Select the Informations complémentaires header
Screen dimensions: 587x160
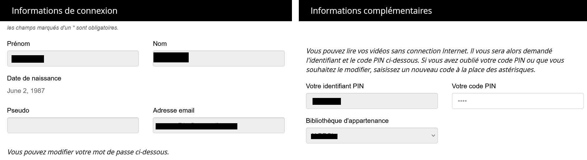371,11
